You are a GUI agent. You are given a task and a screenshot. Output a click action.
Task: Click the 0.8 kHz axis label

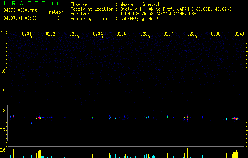[3, 111]
